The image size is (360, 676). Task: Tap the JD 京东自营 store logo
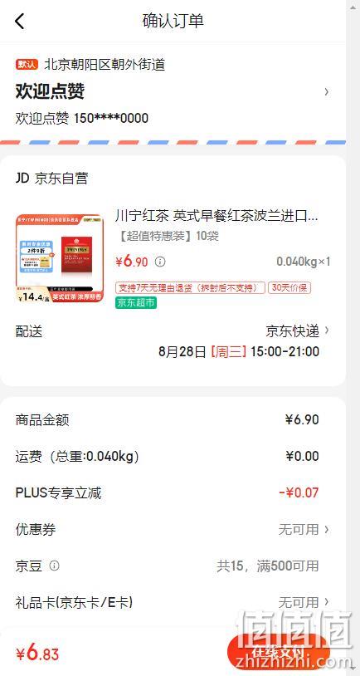51,179
